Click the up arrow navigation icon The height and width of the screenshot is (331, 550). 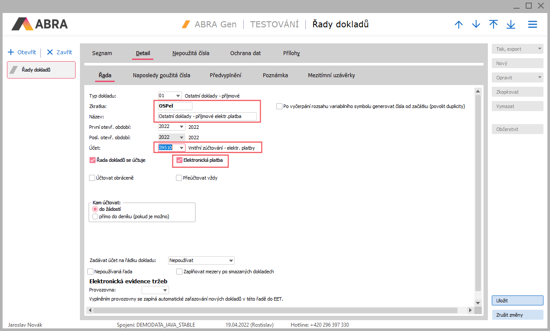click(459, 25)
